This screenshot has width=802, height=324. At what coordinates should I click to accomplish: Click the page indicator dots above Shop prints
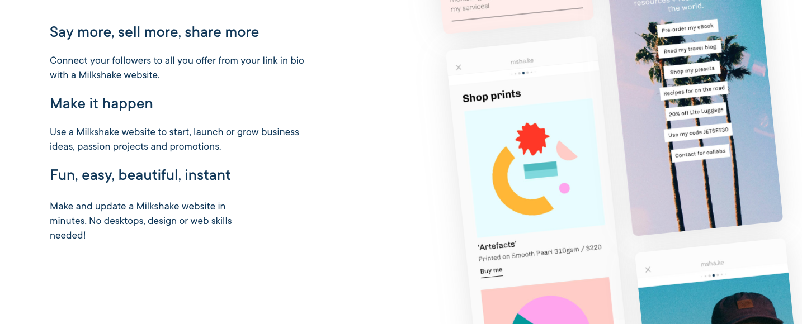pyautogui.click(x=524, y=73)
